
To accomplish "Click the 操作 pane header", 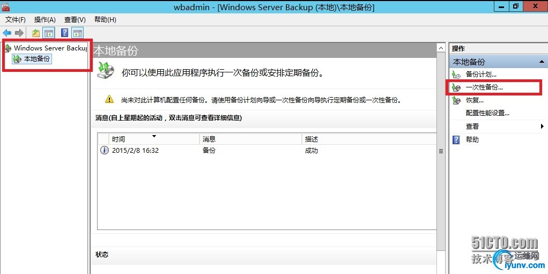I will 458,49.
